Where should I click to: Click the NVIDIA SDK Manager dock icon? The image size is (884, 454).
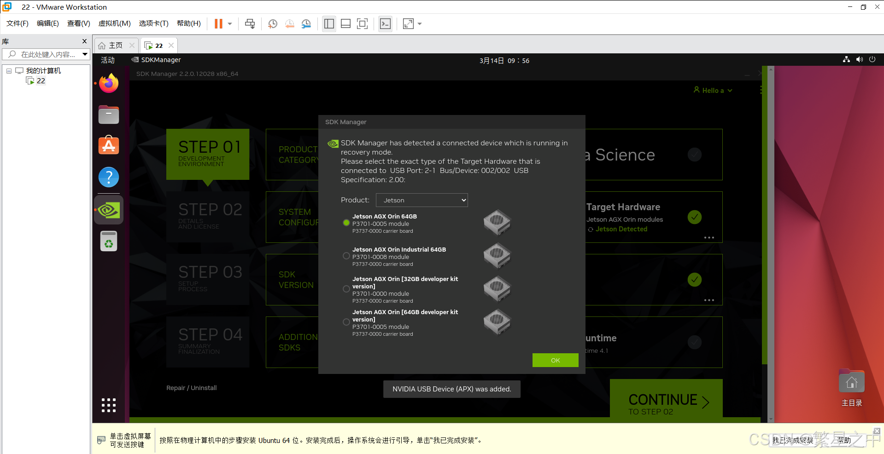tap(109, 210)
